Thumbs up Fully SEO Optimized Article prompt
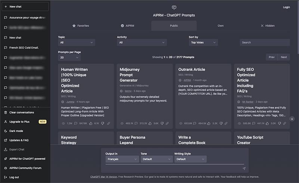 tap(267, 124)
